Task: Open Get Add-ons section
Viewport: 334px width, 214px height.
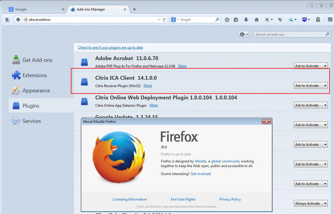Action: pos(33,60)
